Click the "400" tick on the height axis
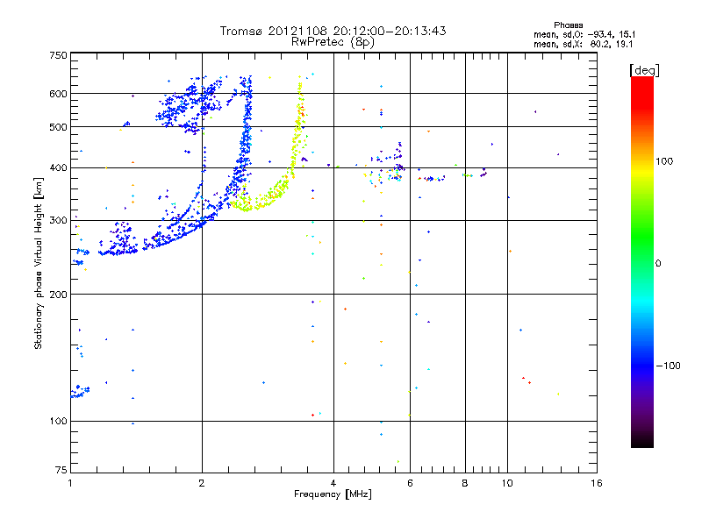Screen dimensions: 702x526 pos(58,168)
